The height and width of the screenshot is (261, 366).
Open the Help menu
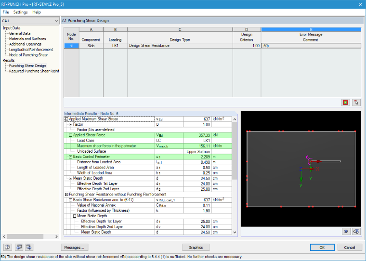click(37, 12)
